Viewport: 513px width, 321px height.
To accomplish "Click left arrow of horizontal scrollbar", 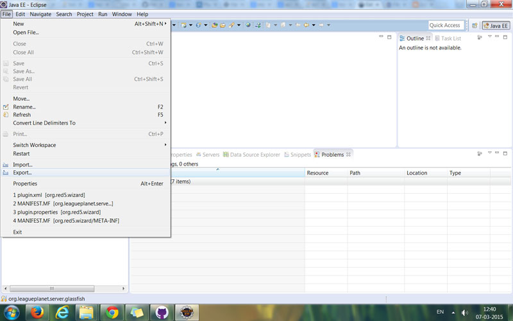I will pos(6,288).
